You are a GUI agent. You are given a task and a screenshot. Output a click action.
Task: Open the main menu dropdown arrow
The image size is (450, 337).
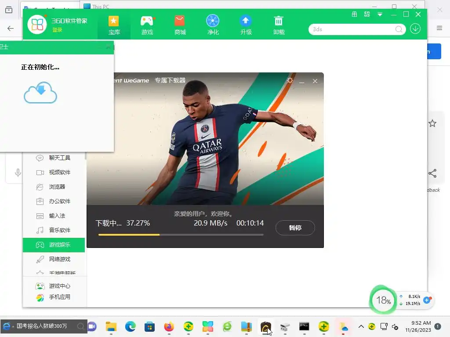pyautogui.click(x=380, y=14)
